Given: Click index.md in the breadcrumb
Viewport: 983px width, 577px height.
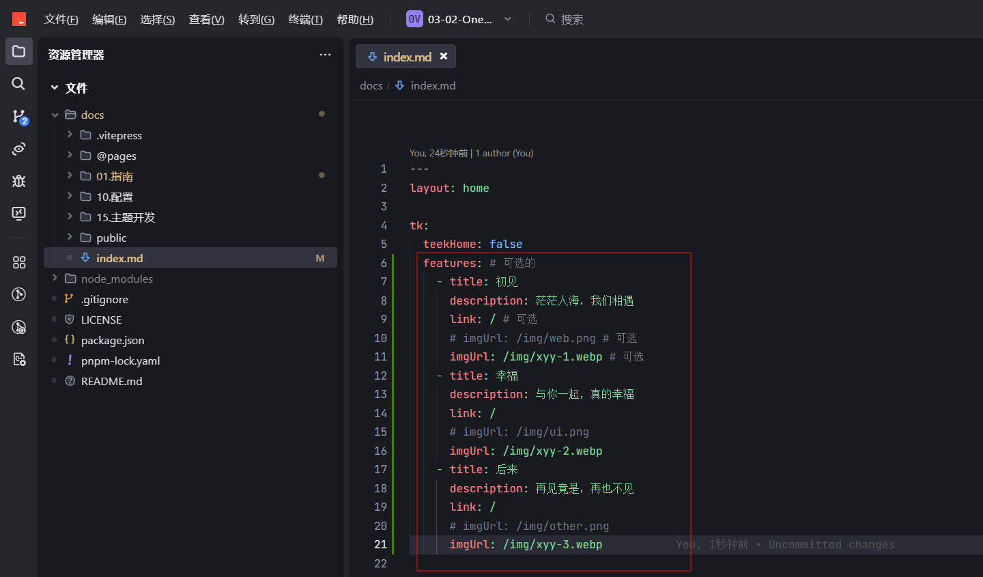Looking at the screenshot, I should 433,85.
